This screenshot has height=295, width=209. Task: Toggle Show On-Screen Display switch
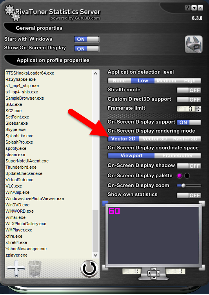(87, 49)
